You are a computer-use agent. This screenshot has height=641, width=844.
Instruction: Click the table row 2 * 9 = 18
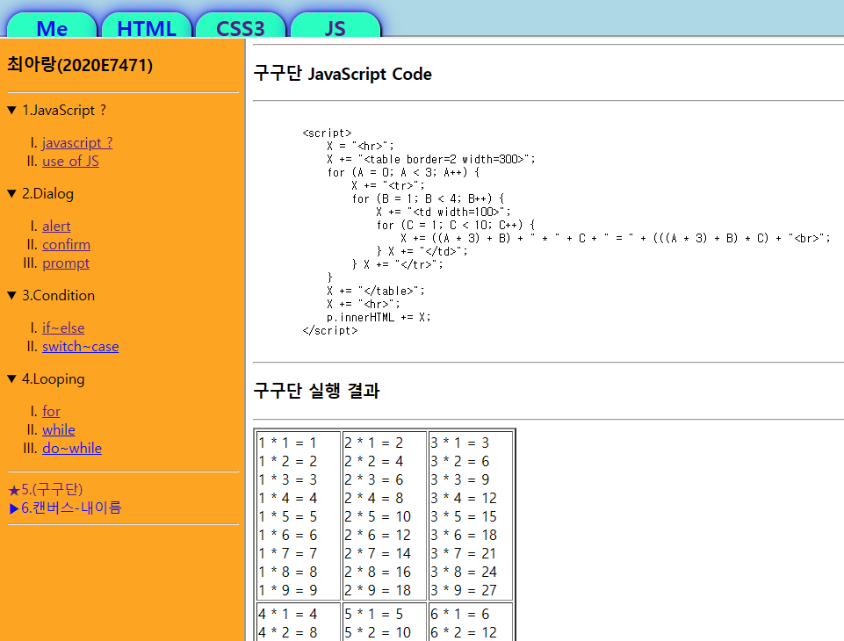(378, 590)
